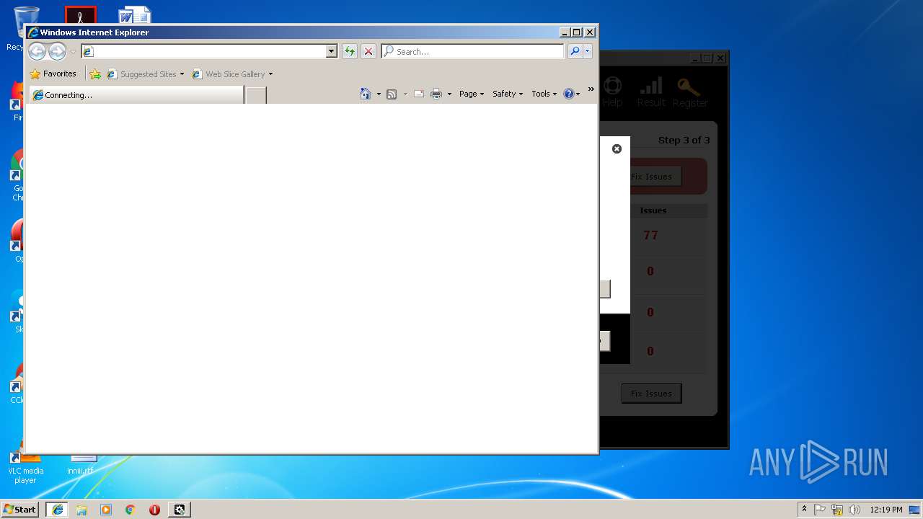Image resolution: width=923 pixels, height=519 pixels.
Task: Expand the Web Slice Gallery dropdown arrow
Action: [x=270, y=74]
